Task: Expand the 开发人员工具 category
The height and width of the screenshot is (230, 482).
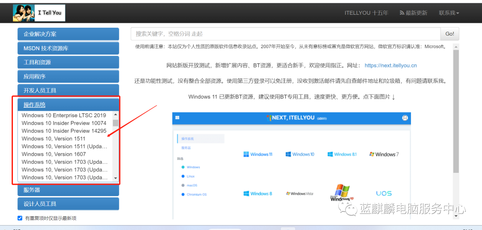Action: click(68, 91)
